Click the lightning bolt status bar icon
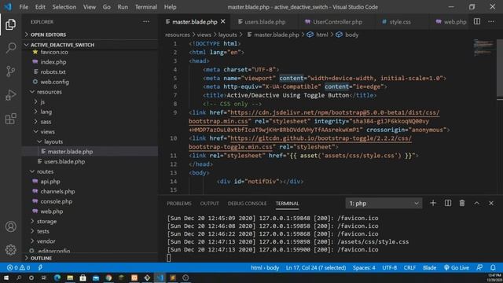 (x=40, y=267)
